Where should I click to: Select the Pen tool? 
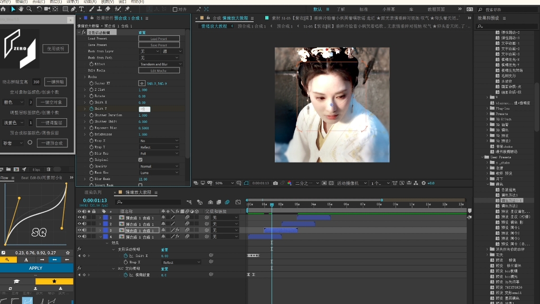[73, 9]
